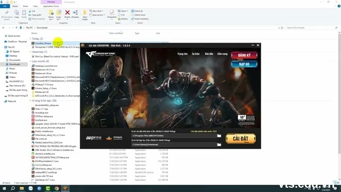Click the New folder icon

(x=85, y=15)
